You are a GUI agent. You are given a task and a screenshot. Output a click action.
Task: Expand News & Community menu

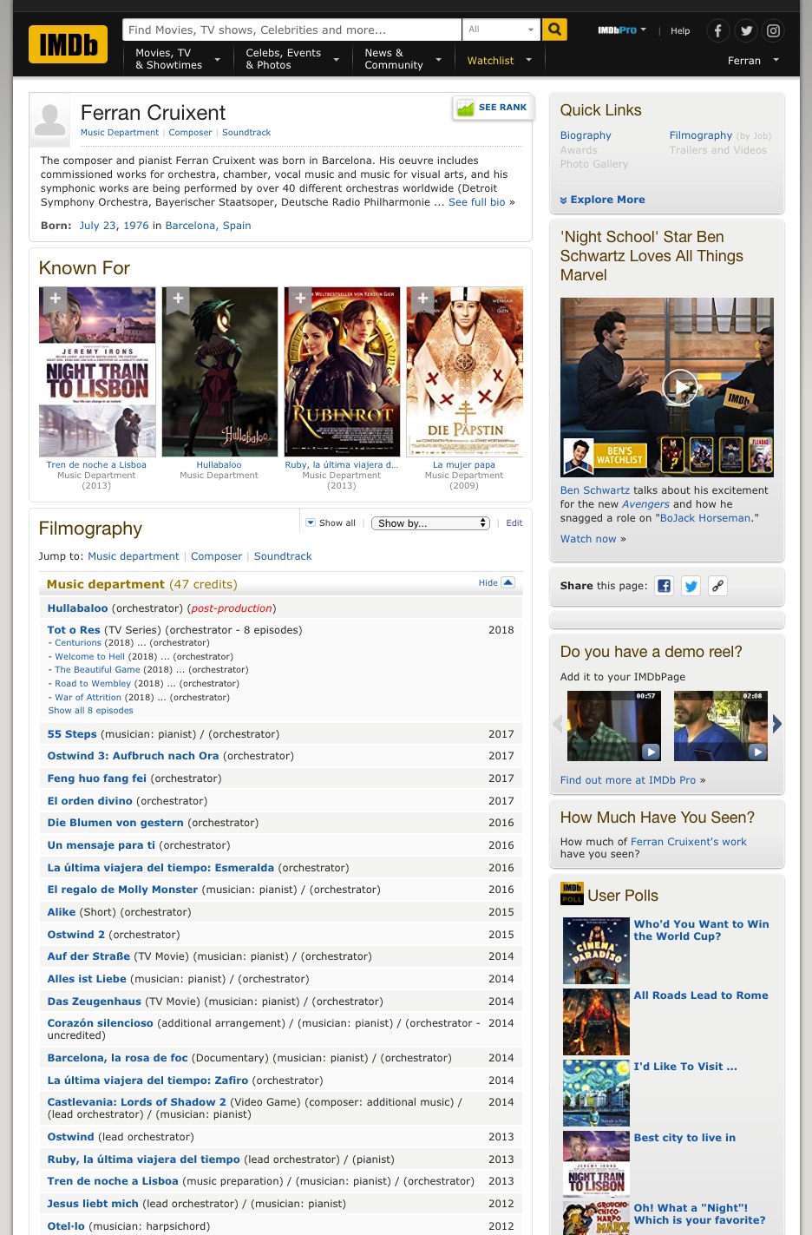403,59
